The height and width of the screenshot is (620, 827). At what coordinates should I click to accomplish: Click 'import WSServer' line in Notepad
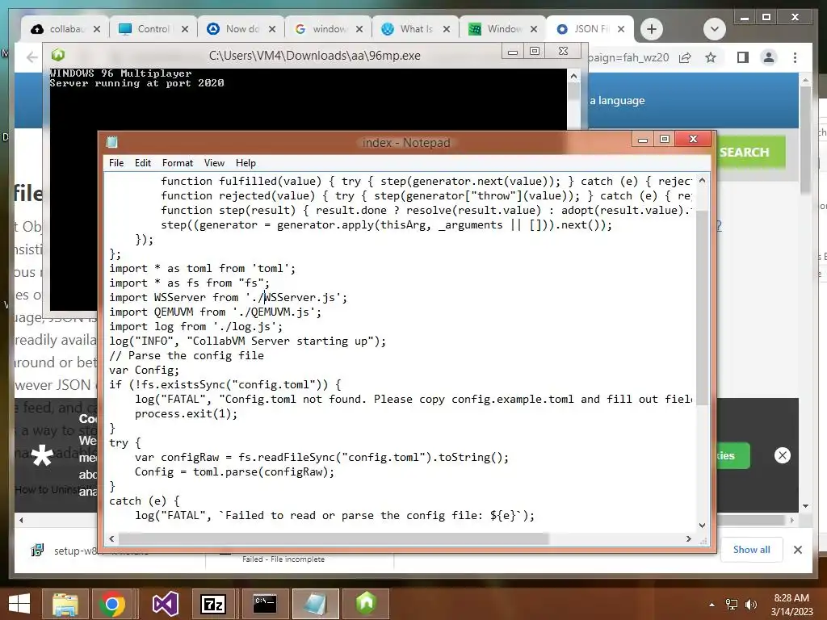228,297
